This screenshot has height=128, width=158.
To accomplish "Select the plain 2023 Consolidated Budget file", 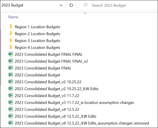I will click(37, 75).
